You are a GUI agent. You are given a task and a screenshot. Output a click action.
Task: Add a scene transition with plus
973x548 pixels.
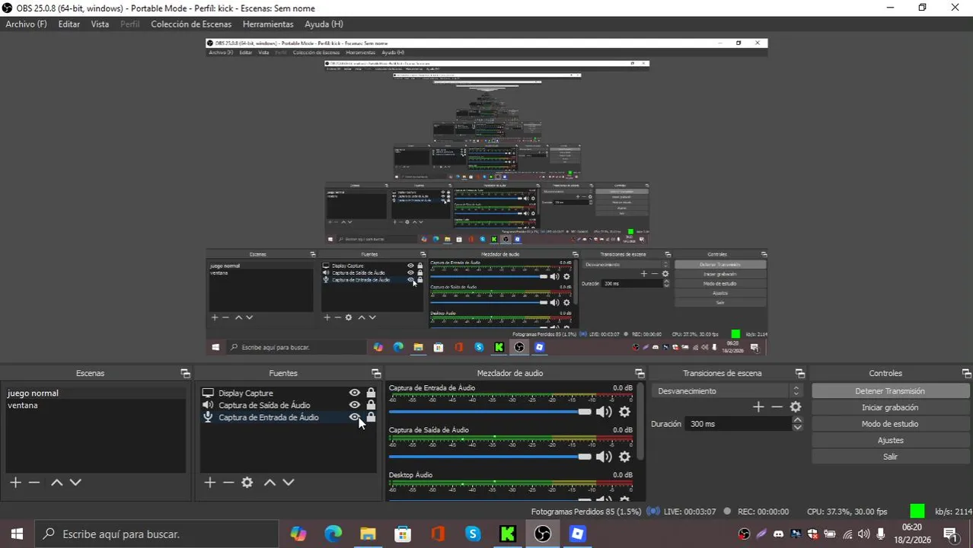point(758,407)
